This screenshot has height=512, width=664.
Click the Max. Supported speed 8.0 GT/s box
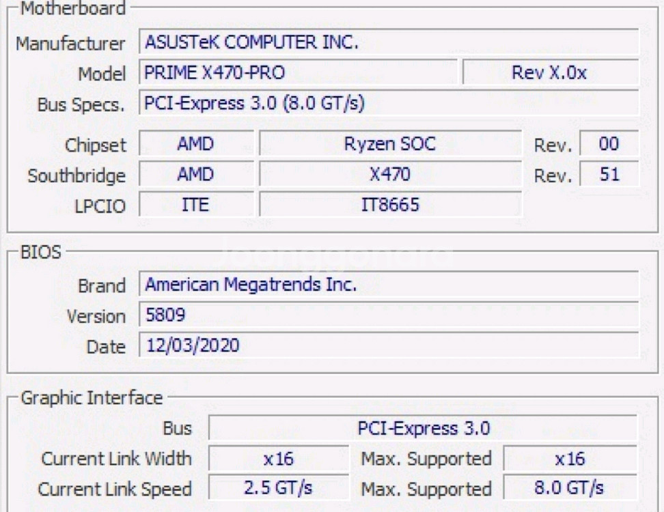pyautogui.click(x=570, y=488)
